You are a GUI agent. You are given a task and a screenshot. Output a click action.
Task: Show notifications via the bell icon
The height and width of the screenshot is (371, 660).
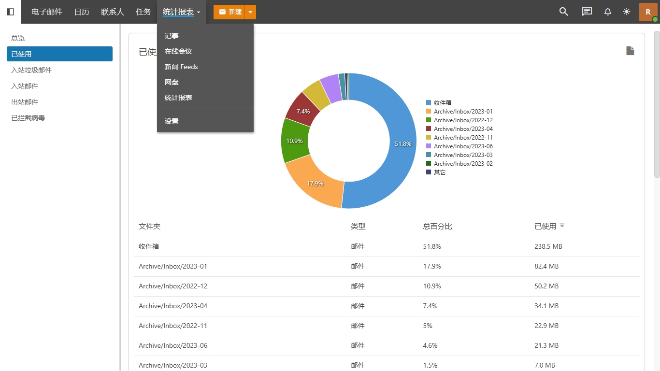click(608, 12)
